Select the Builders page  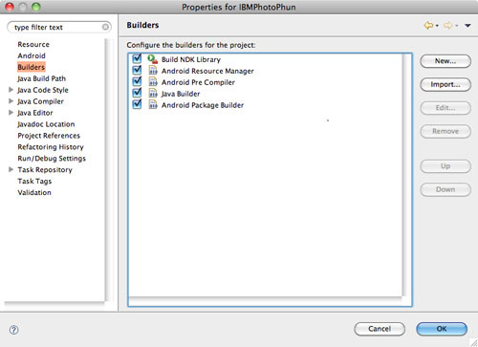click(x=32, y=67)
